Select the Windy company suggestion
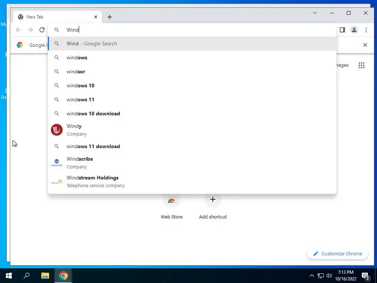This screenshot has width=377, height=283. click(192, 130)
